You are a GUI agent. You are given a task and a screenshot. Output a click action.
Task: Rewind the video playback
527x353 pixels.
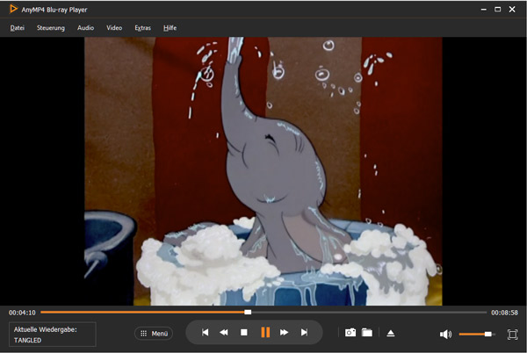(x=224, y=333)
